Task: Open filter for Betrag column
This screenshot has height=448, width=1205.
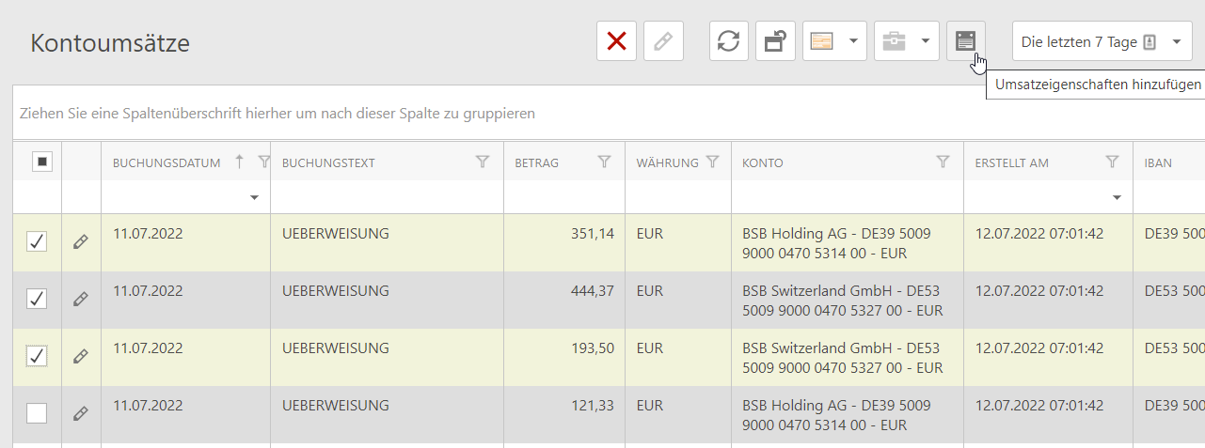Action: pos(605,162)
